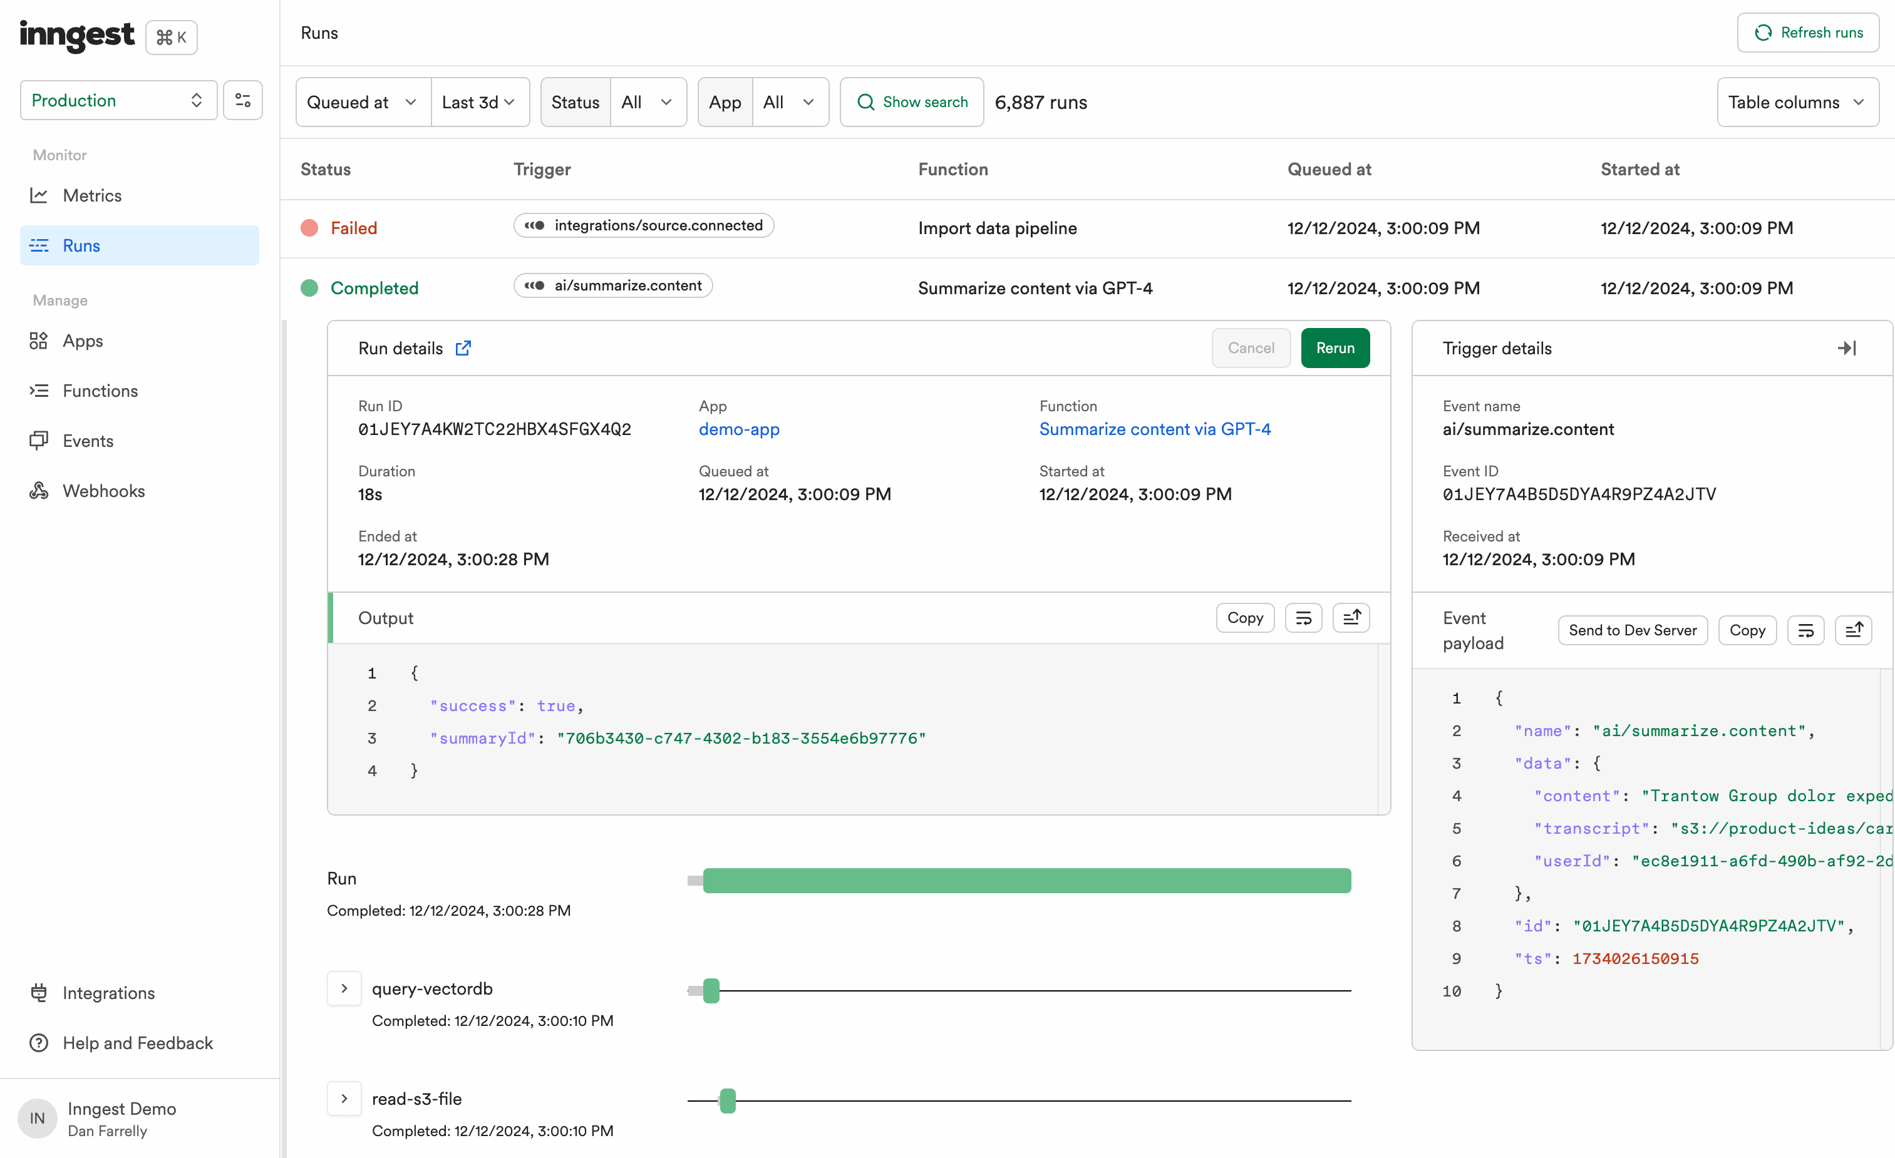The image size is (1895, 1158).
Task: Expand the query-vectordb step disclosure triangle
Action: (x=344, y=988)
